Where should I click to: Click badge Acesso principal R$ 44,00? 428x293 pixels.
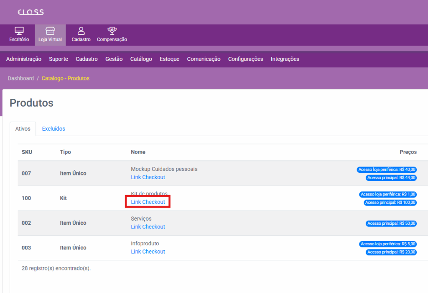click(391, 178)
